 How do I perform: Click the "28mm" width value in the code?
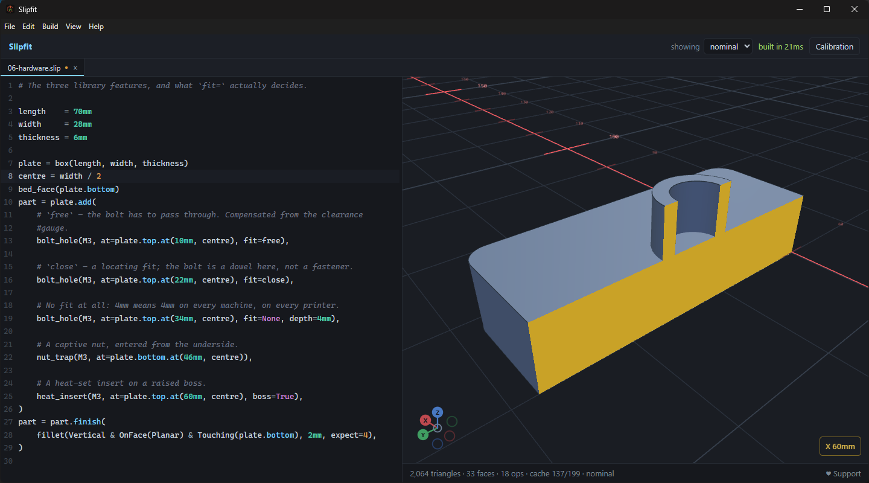pyautogui.click(x=83, y=124)
